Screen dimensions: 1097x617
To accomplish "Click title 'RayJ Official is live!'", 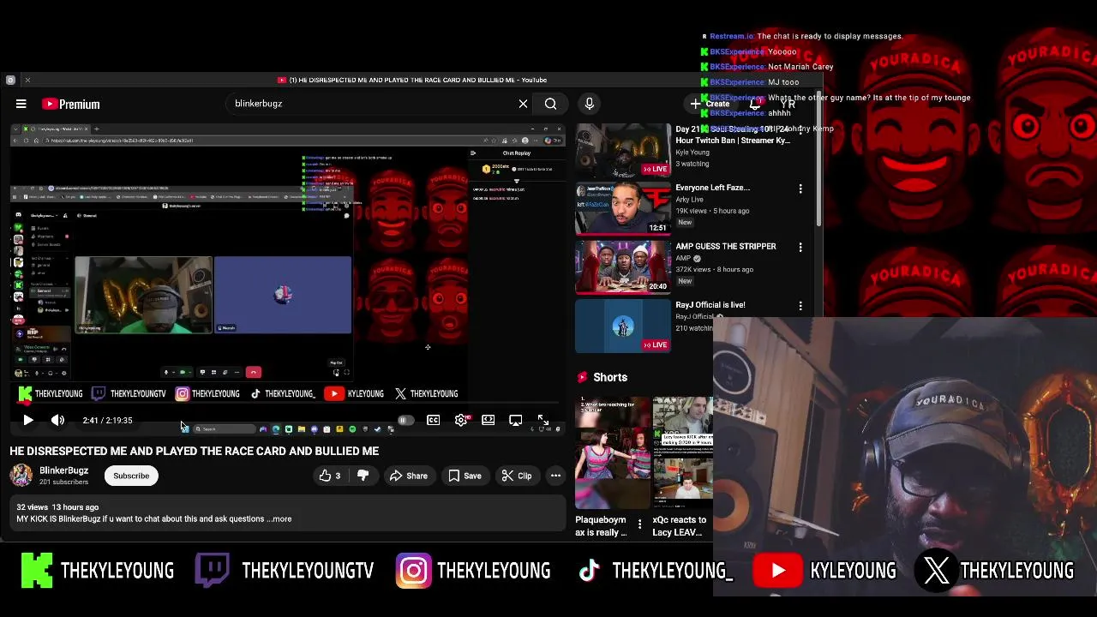I will click(710, 305).
